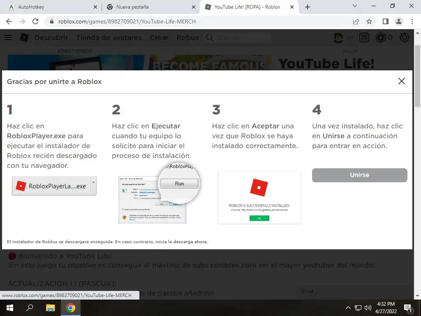Toggle the Chrome side panel icon
The image size is (421, 316).
point(386,21)
